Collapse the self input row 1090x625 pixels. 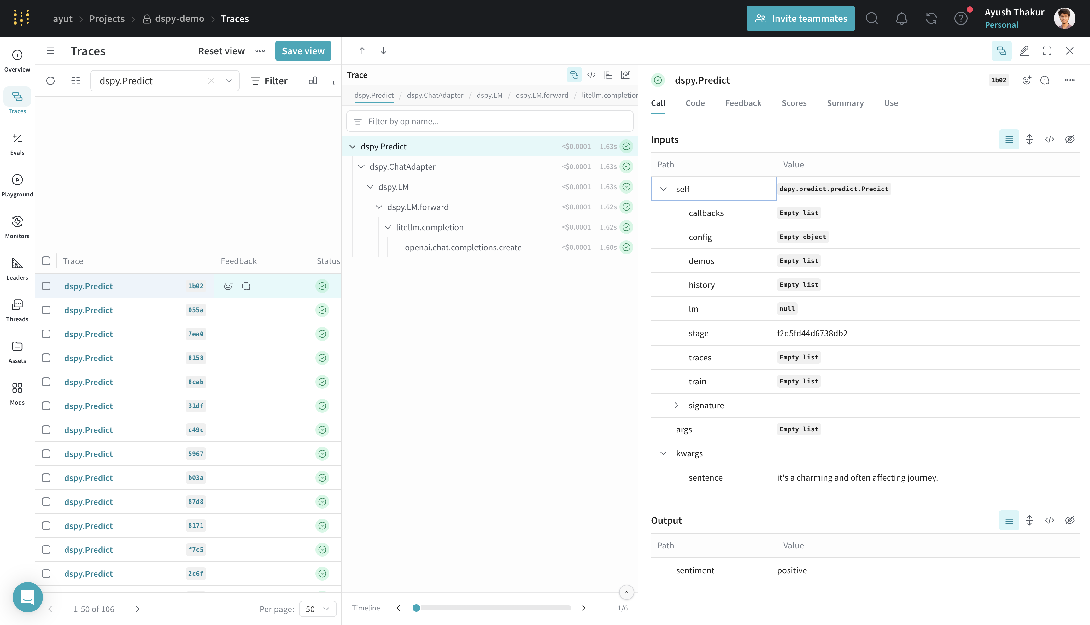(x=663, y=189)
